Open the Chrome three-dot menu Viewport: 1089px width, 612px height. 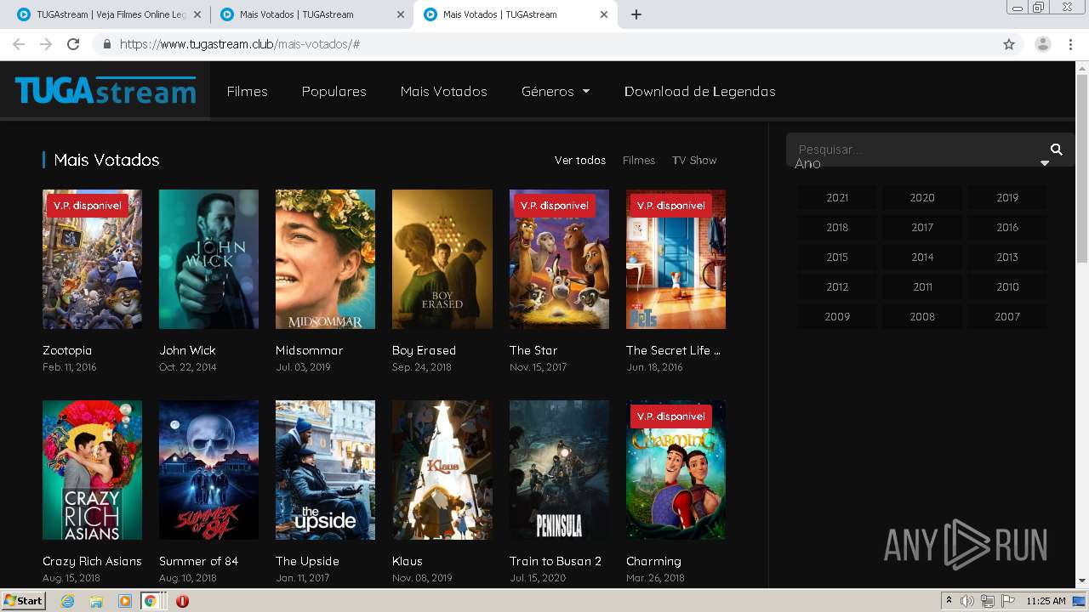[1071, 44]
